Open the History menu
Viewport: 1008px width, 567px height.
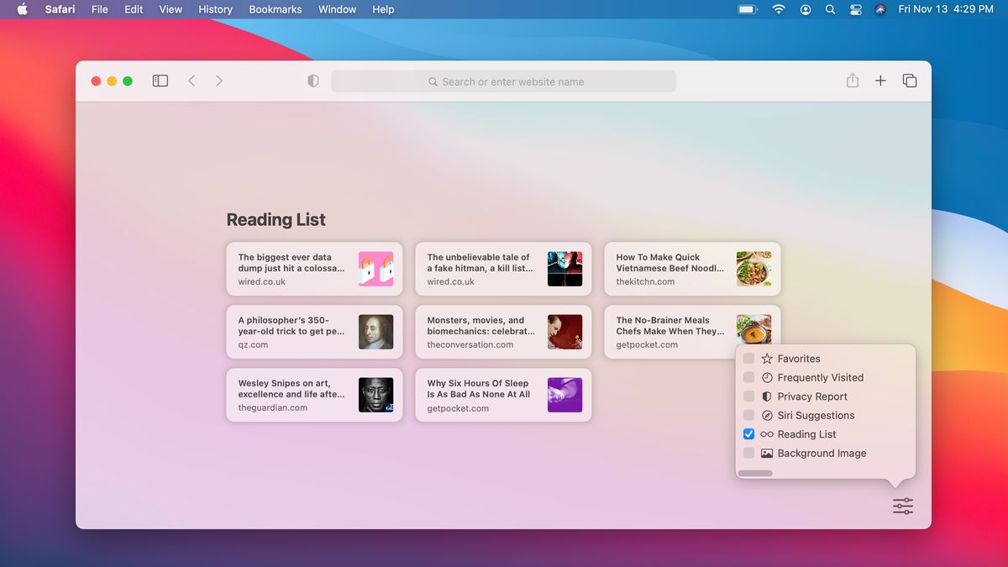click(x=215, y=9)
